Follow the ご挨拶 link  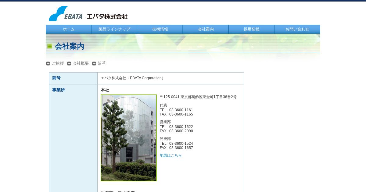point(58,63)
